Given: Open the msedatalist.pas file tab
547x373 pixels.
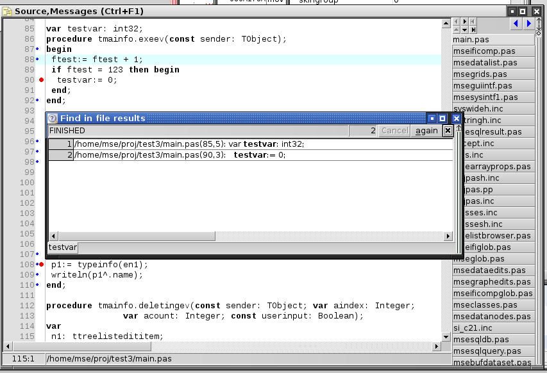Looking at the screenshot, I should click(x=485, y=63).
